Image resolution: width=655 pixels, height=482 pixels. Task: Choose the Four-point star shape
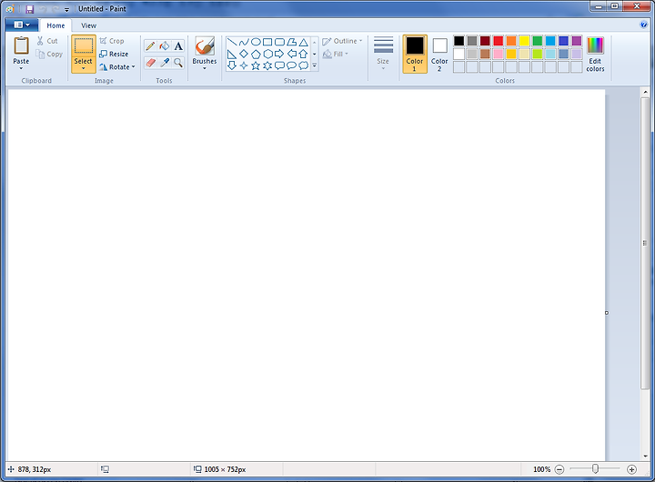(244, 65)
